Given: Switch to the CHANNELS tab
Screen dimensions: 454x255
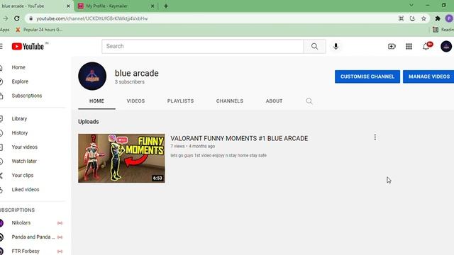Looking at the screenshot, I should click(230, 101).
